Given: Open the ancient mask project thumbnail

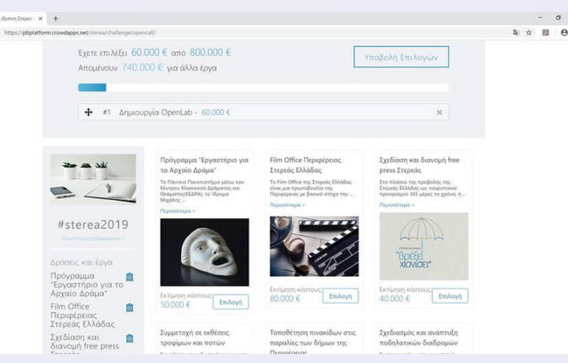Looking at the screenshot, I should [204, 252].
